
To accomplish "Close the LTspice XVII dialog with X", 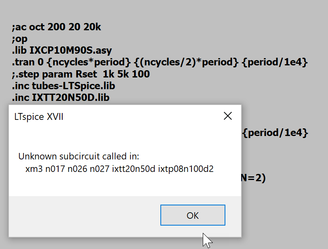I will [x=227, y=116].
